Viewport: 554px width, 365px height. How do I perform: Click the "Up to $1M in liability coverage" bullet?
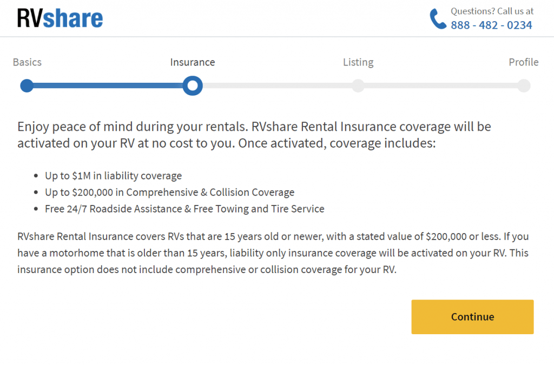[x=113, y=176]
